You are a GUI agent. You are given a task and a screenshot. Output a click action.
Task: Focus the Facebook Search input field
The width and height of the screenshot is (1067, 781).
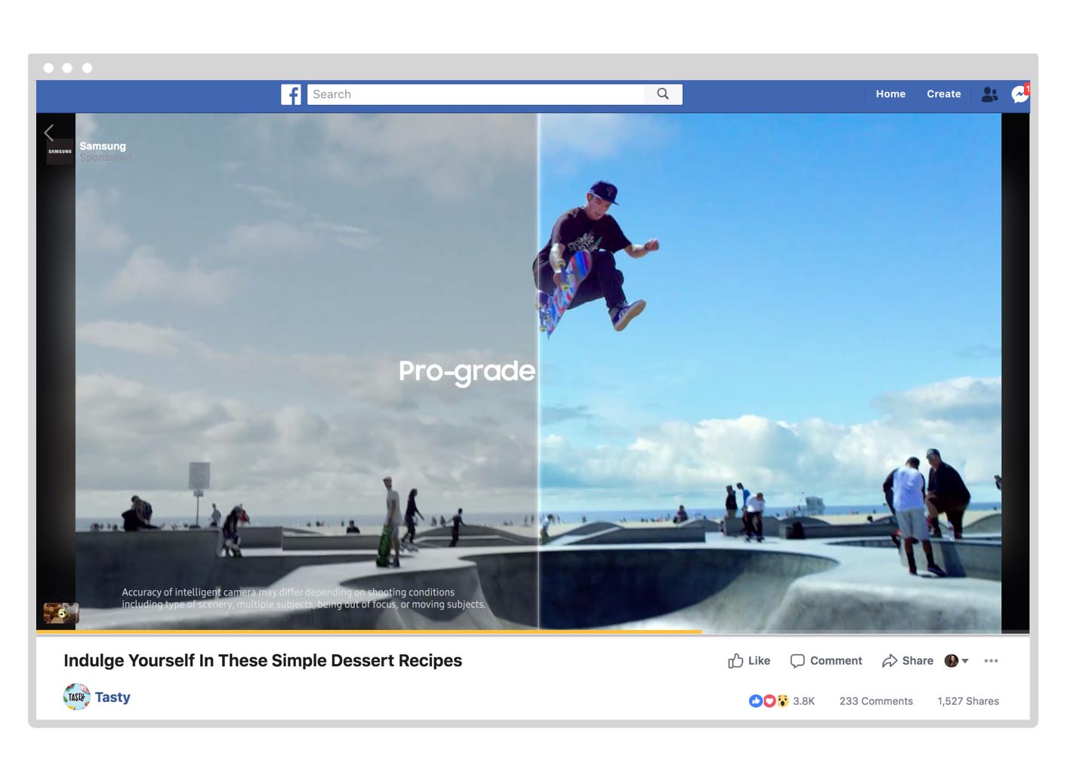pyautogui.click(x=476, y=94)
